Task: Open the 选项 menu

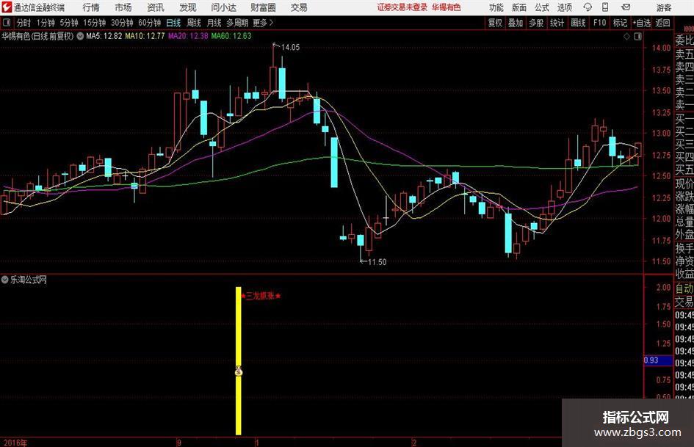Action: pyautogui.click(x=564, y=7)
